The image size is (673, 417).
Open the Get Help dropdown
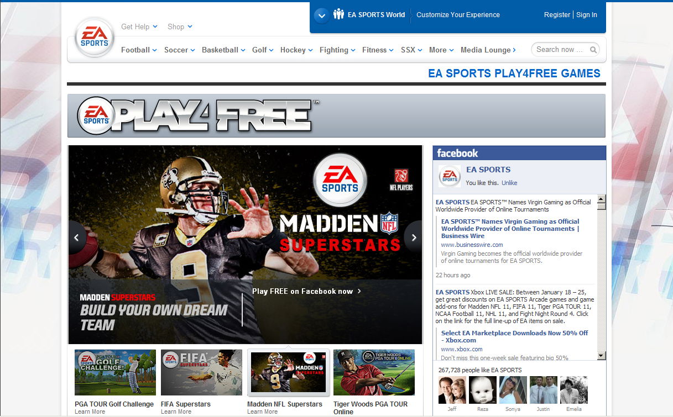click(139, 27)
